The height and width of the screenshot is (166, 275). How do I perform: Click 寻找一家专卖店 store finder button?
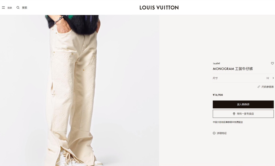pos(243,114)
